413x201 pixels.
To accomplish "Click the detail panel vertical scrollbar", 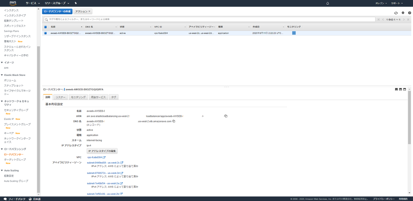I will (409, 118).
